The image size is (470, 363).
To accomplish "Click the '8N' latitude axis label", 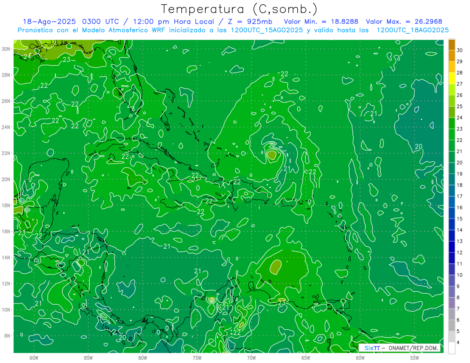I will (7, 336).
